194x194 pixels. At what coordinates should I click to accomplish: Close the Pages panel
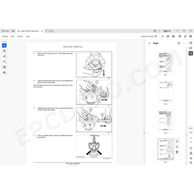pos(149,43)
